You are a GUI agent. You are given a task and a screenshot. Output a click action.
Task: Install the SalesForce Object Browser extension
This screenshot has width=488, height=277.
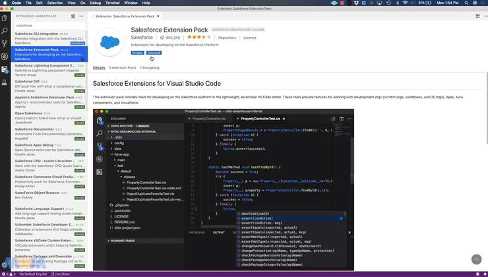click(79, 198)
